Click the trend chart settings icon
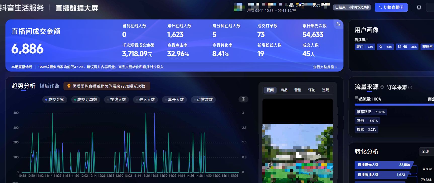 point(243,99)
